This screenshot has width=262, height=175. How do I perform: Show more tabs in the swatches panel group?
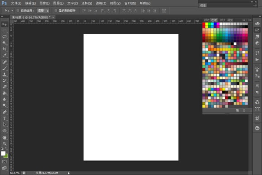243,20
